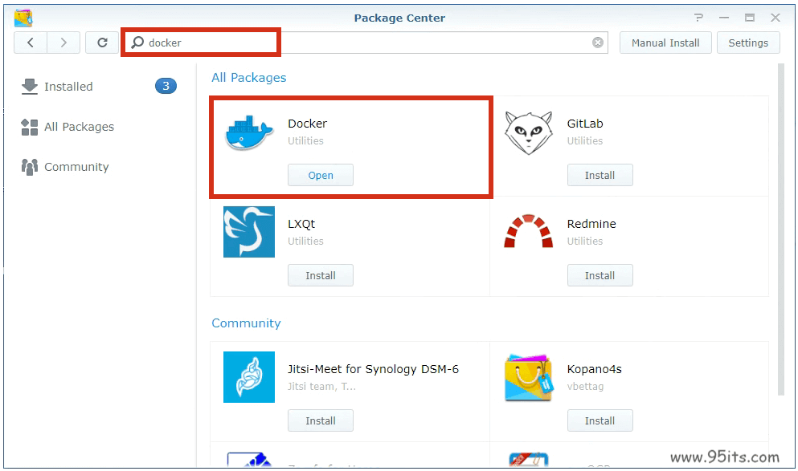Open the help question mark
This screenshot has width=798, height=471.
click(699, 18)
